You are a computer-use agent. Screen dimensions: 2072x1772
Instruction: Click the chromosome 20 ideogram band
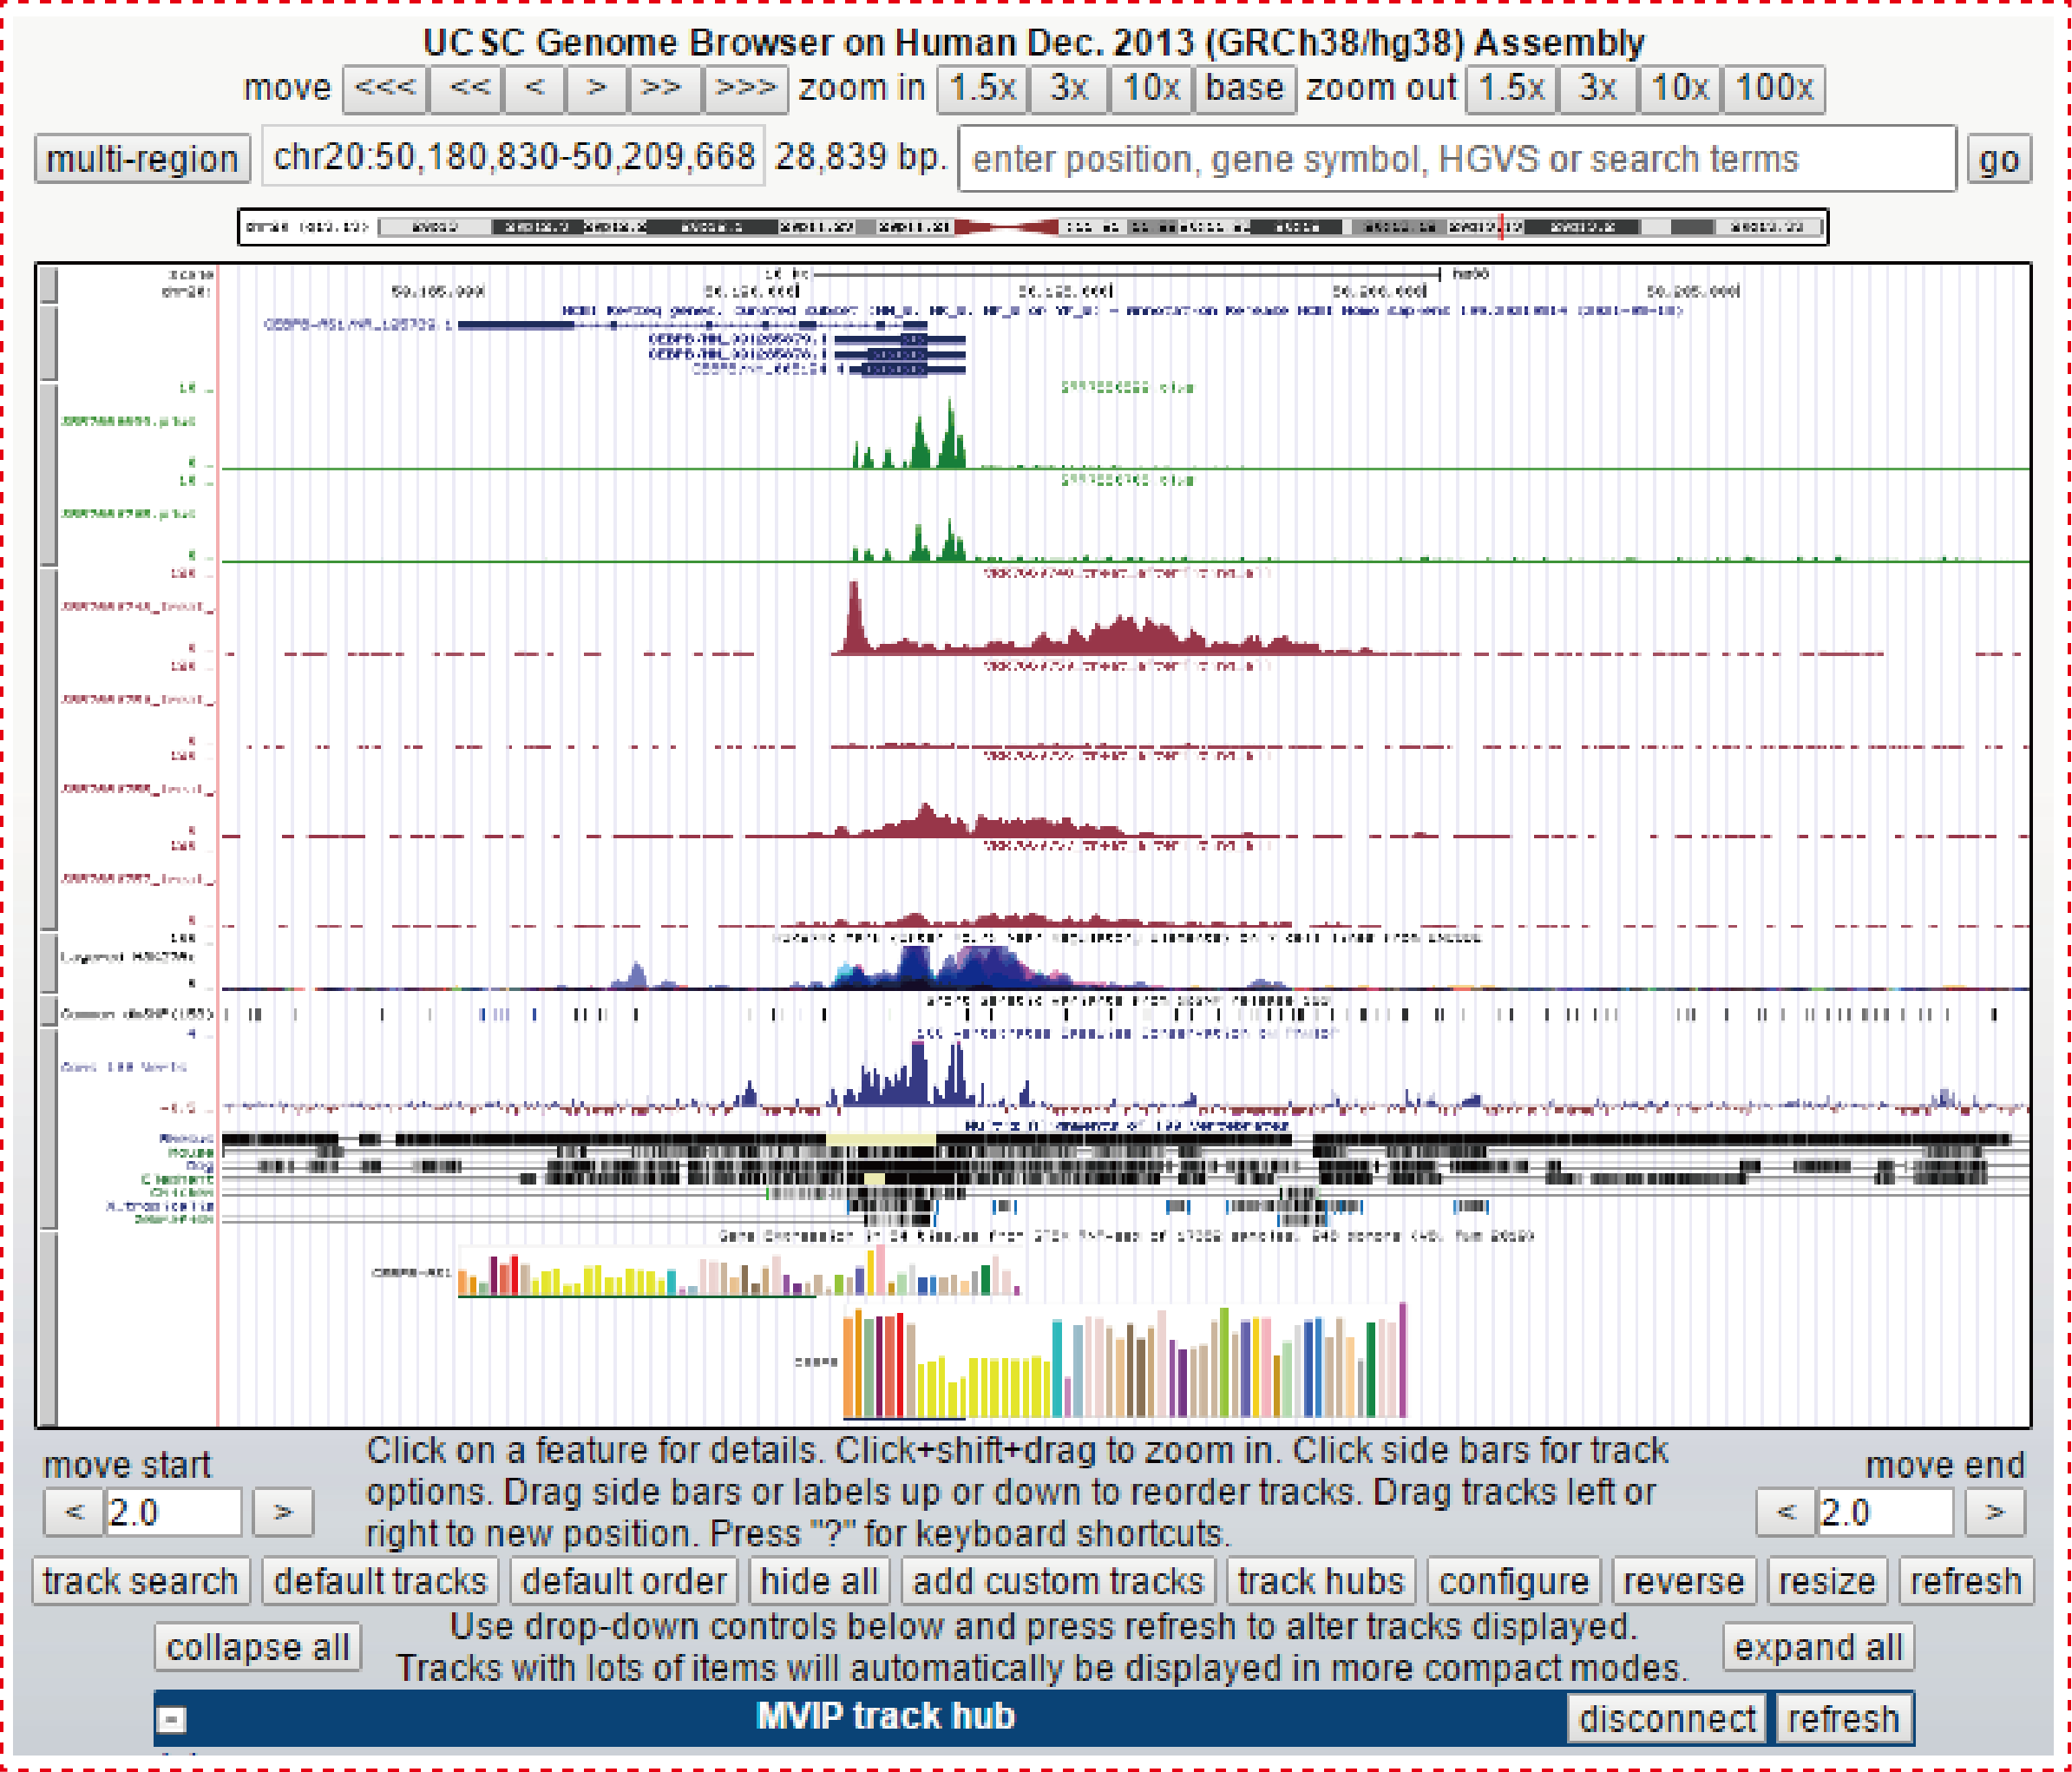tap(1033, 227)
